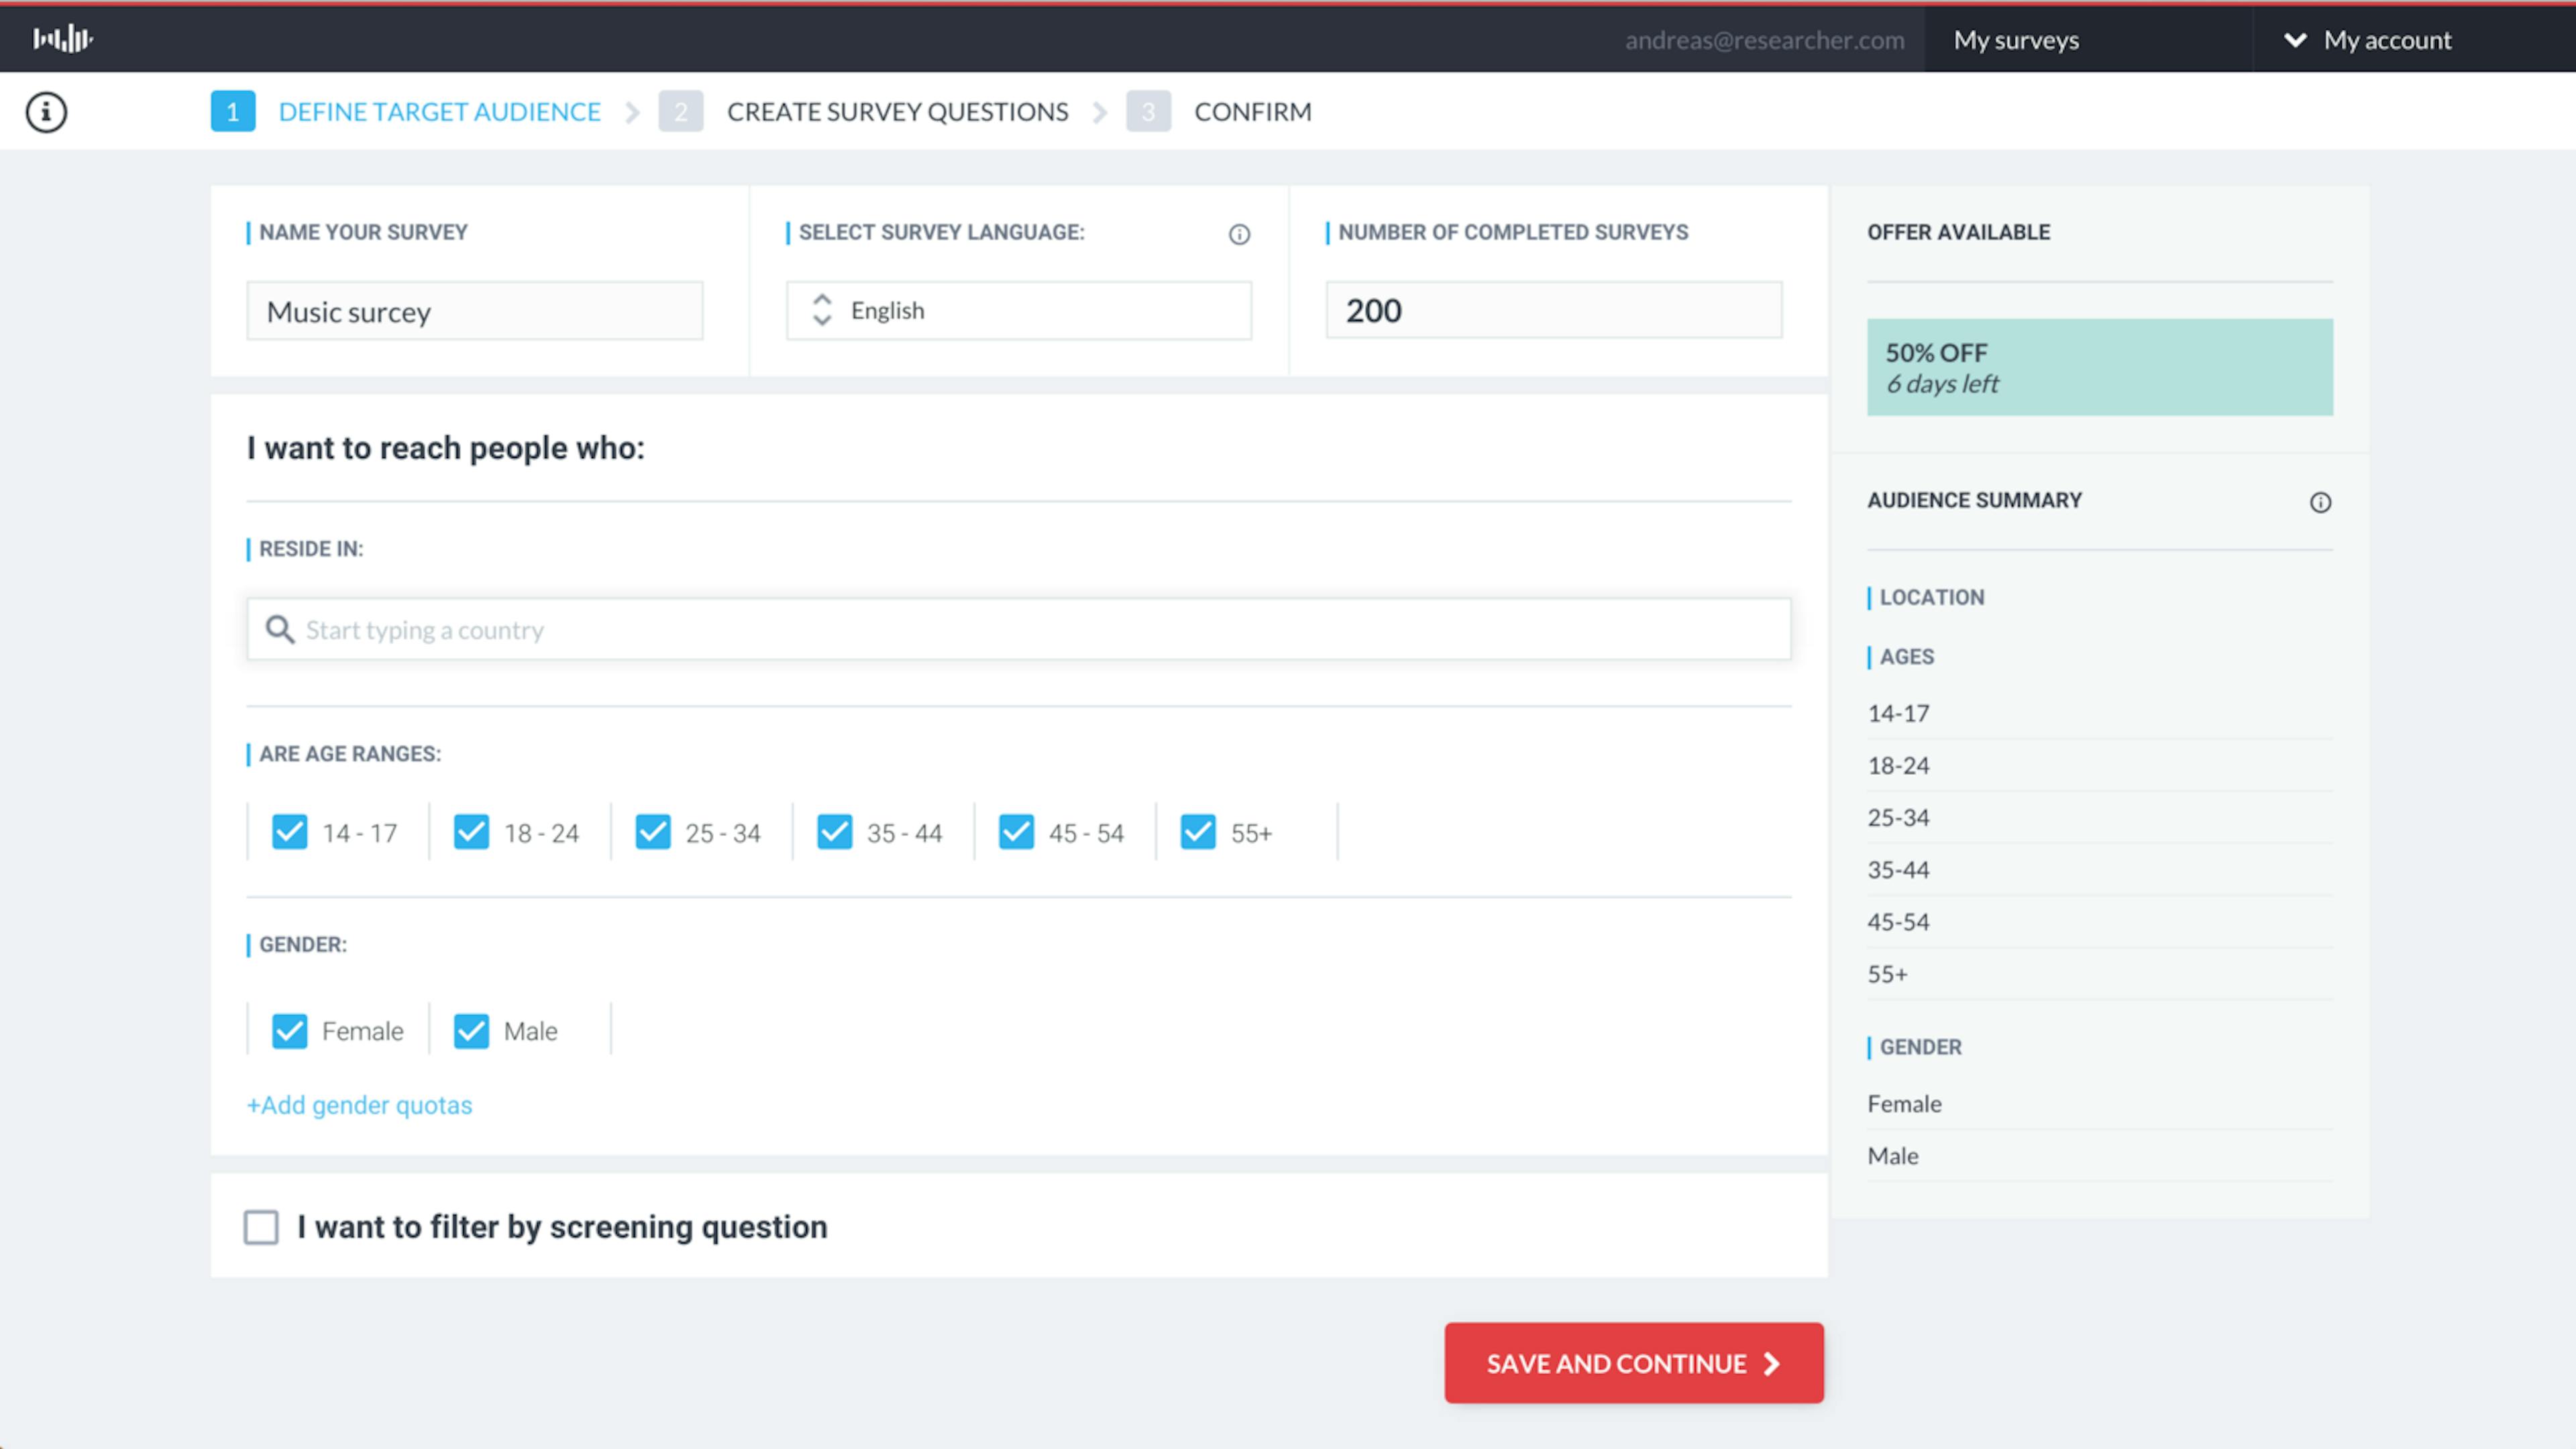Image resolution: width=2576 pixels, height=1449 pixels.
Task: Open the survey language dropdown
Action: 1018,310
